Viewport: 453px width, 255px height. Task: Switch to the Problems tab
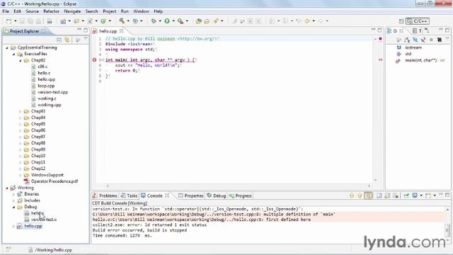point(105,195)
